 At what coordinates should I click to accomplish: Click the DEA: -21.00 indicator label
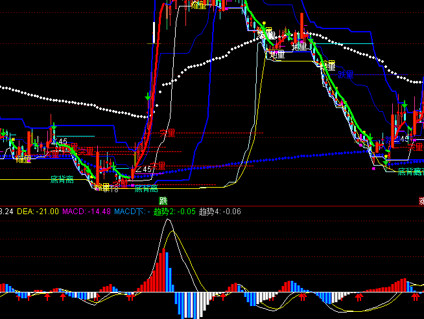click(x=30, y=211)
